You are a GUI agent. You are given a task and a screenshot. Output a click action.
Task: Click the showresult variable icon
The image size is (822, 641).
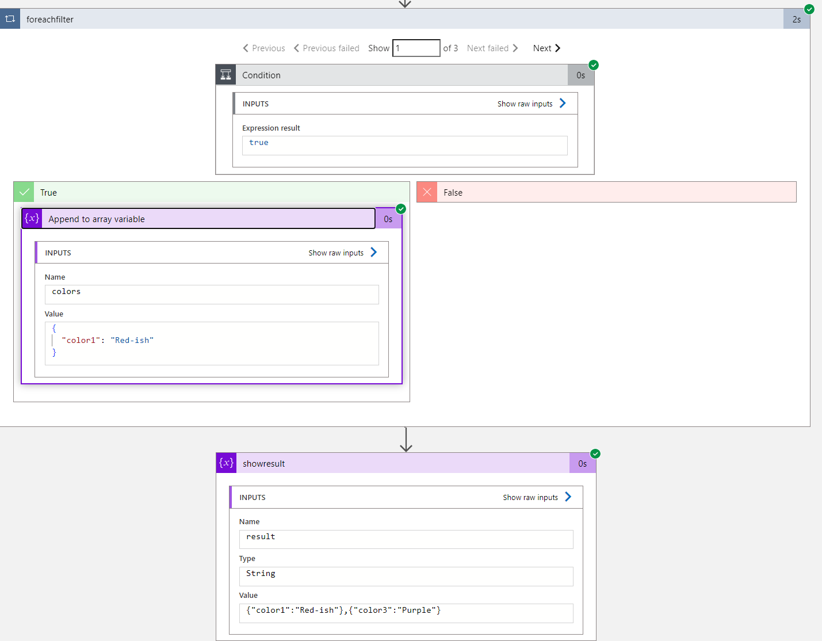226,463
